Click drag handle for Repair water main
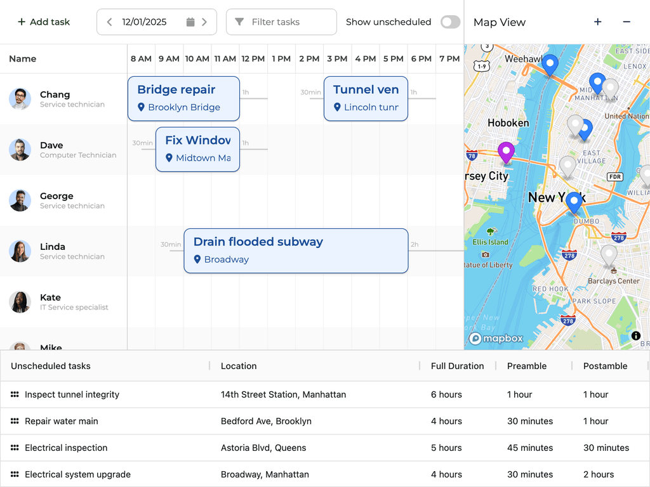 coord(15,421)
